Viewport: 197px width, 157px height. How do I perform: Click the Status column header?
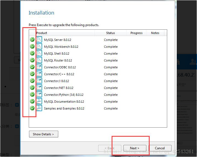[x=111, y=33]
